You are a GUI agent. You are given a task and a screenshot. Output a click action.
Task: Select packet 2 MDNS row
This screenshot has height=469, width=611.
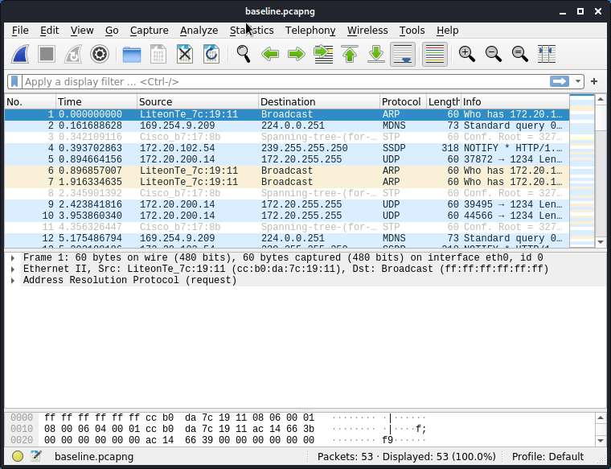(x=287, y=125)
